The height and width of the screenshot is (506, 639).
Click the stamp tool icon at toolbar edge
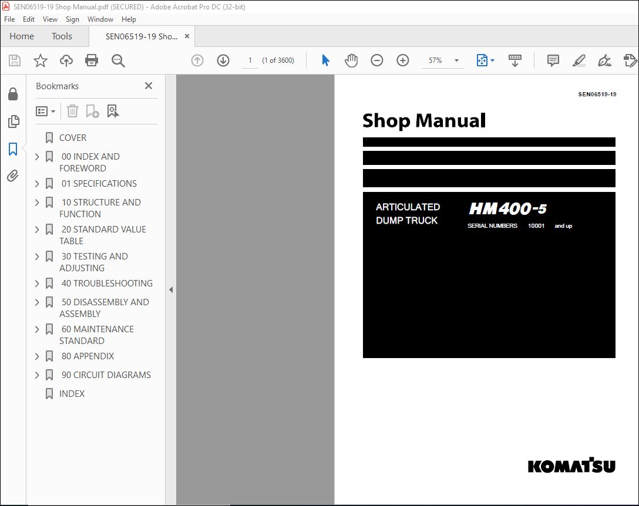630,60
